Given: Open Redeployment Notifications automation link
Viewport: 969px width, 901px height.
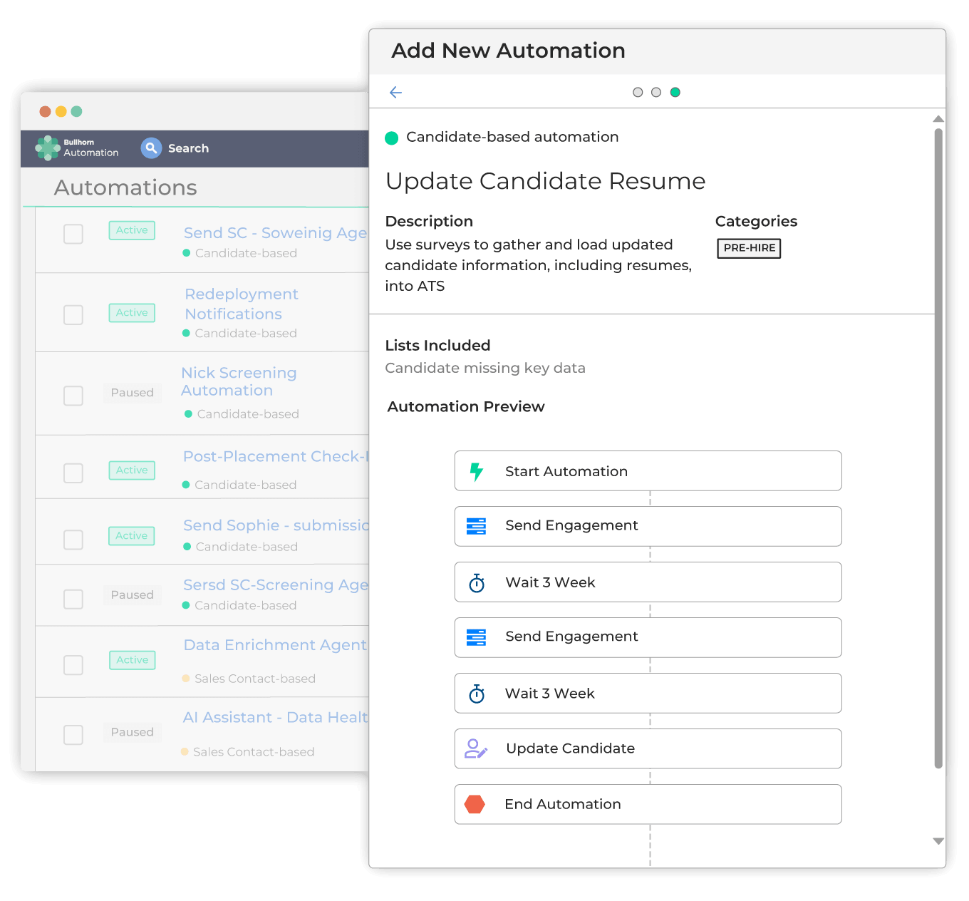Looking at the screenshot, I should [x=242, y=304].
